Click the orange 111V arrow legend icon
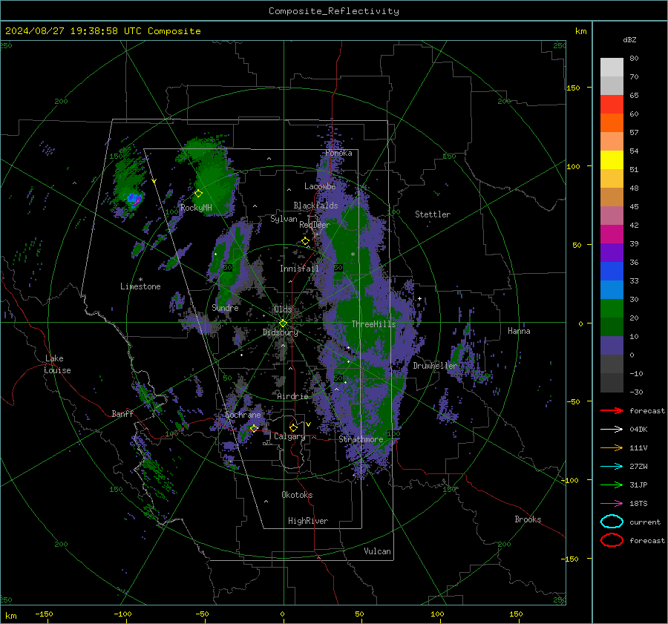The image size is (668, 624). (612, 447)
